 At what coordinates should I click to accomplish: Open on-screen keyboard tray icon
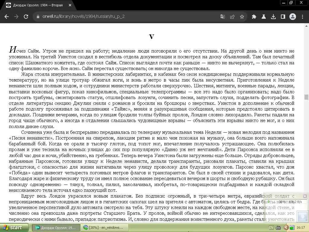[x=278, y=228]
